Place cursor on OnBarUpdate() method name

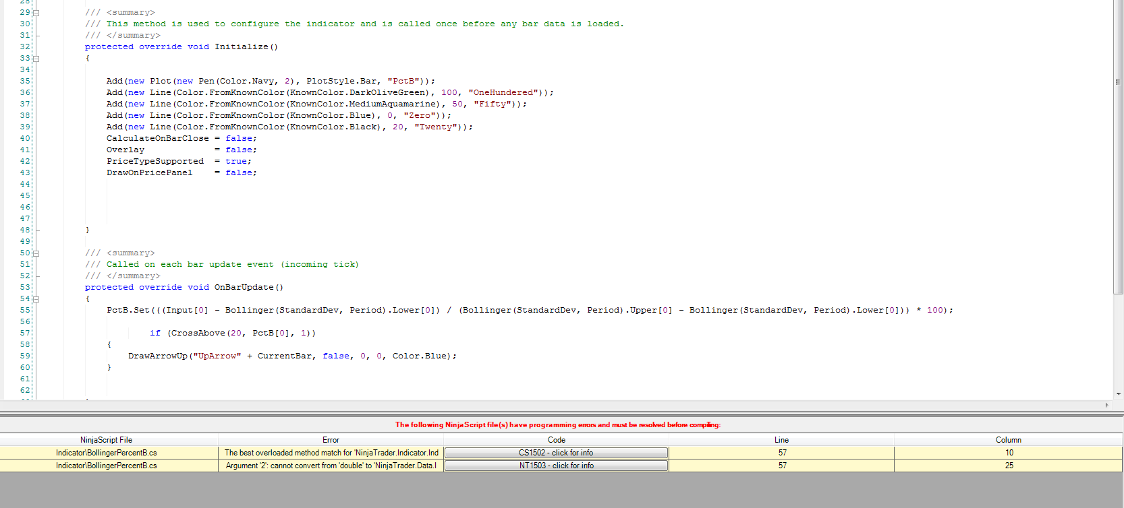click(x=249, y=287)
